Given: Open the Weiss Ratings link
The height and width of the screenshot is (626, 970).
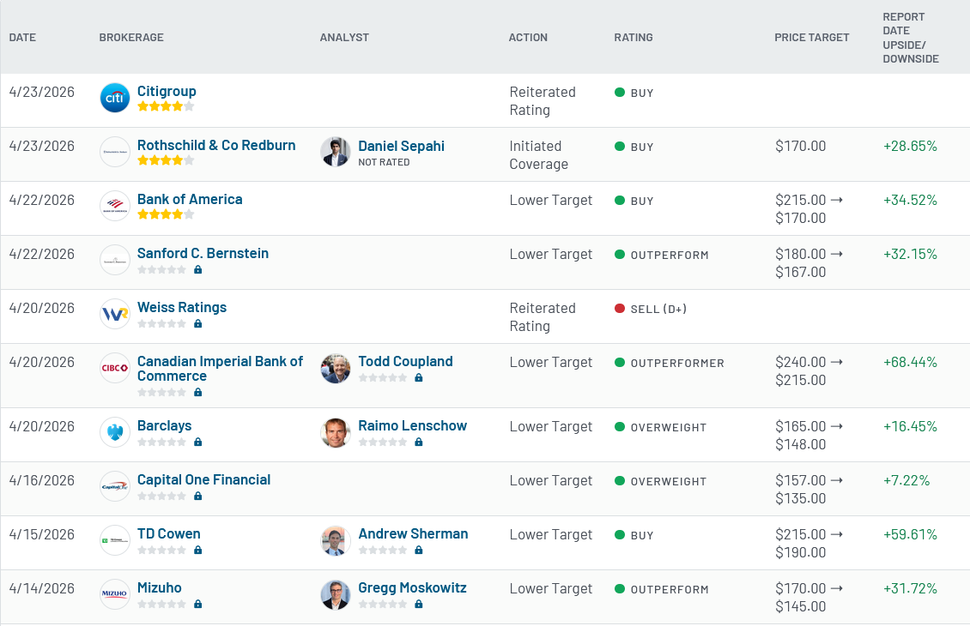Looking at the screenshot, I should tap(182, 307).
